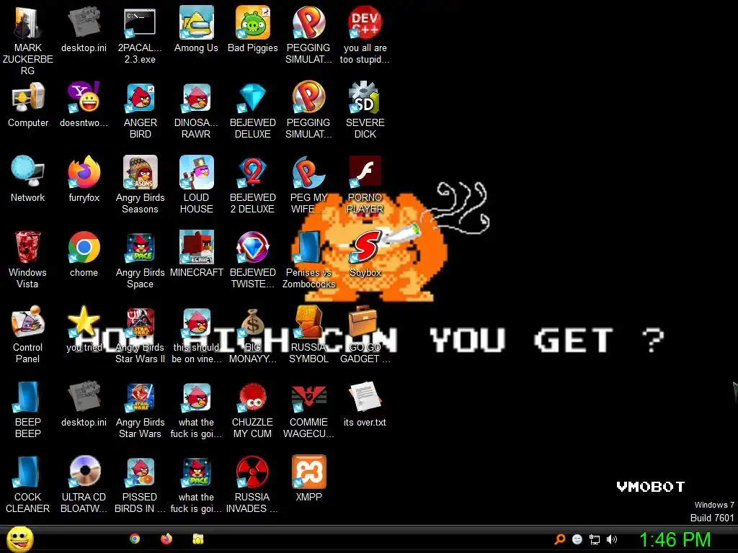Viewport: 738px width, 553px height.
Task: Open the Windows Vista recycle bin icon
Action: click(x=28, y=247)
